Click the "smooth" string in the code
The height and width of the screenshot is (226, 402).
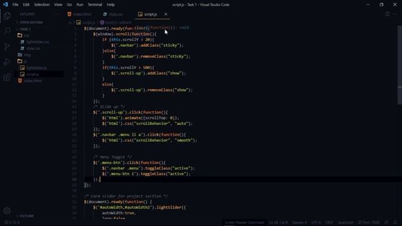[184, 140]
